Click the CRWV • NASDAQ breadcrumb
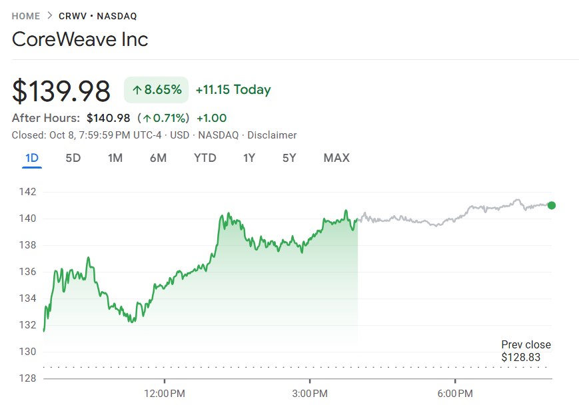The image size is (579, 411). (x=97, y=16)
